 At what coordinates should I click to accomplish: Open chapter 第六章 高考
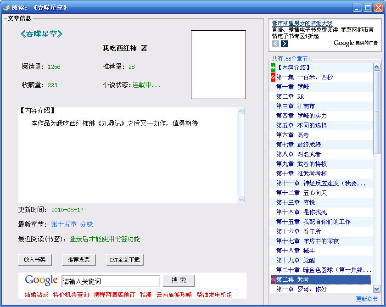(x=321, y=135)
